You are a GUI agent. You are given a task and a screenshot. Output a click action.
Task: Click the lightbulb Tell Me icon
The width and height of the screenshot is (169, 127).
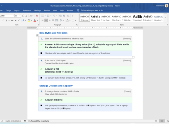(x=78, y=10)
